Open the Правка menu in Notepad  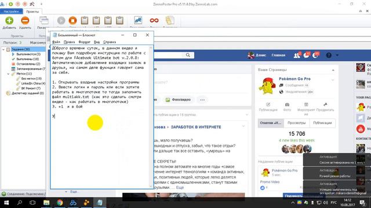point(70,42)
